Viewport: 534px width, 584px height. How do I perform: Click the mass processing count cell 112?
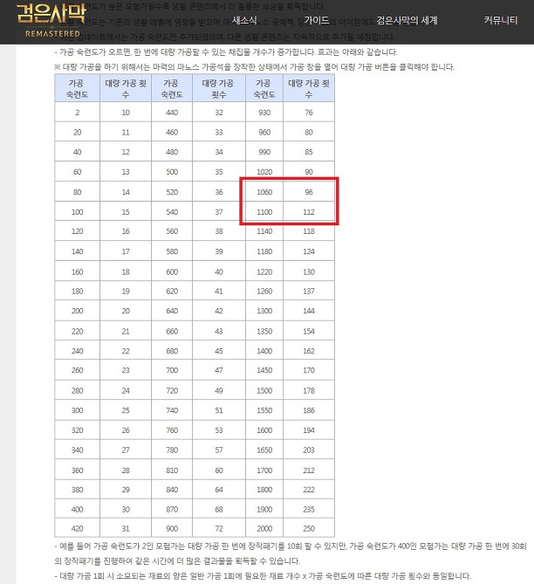(309, 212)
